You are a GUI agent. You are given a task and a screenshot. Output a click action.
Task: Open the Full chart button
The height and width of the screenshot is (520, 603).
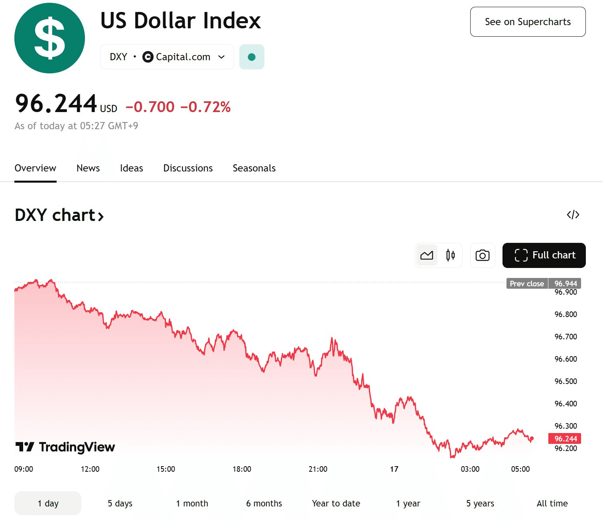(544, 255)
